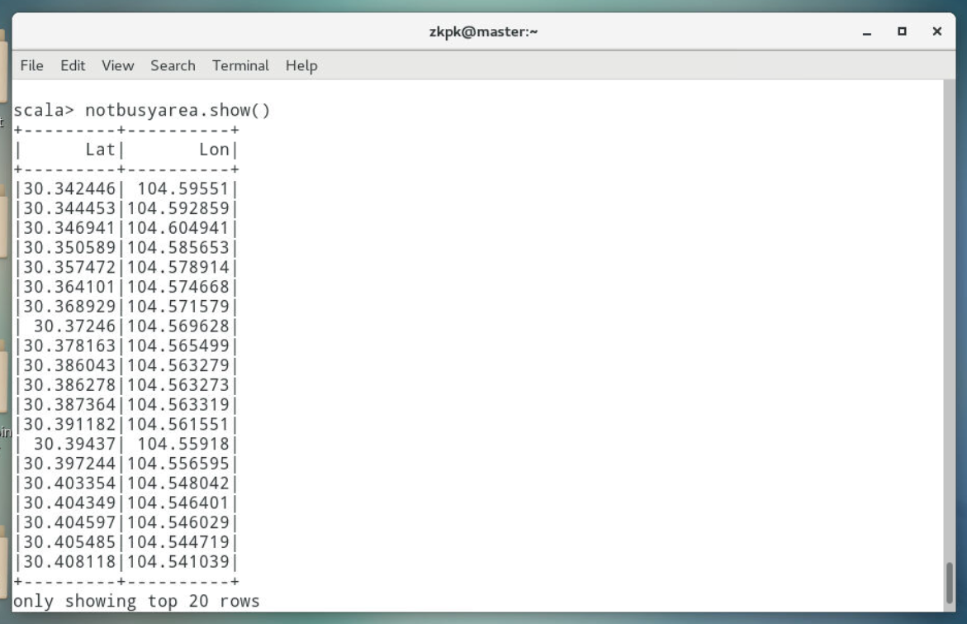Screen dimensions: 967x624
Task: Select latitude value 30.397244
Action: (x=69, y=464)
